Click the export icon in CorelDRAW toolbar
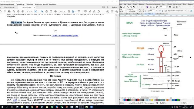194x109 pixels. [x=154, y=7]
